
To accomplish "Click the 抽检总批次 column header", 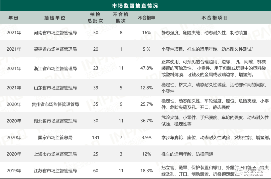I will [95, 18].
